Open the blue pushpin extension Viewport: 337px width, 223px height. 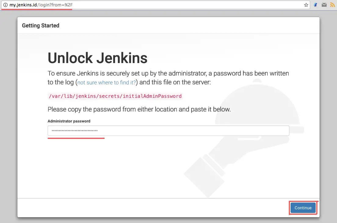coord(315,5)
